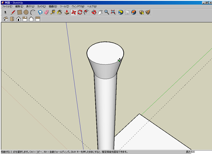212x154 pixels.
Task: Click the Make Component icon
Action: click(x=40, y=12)
